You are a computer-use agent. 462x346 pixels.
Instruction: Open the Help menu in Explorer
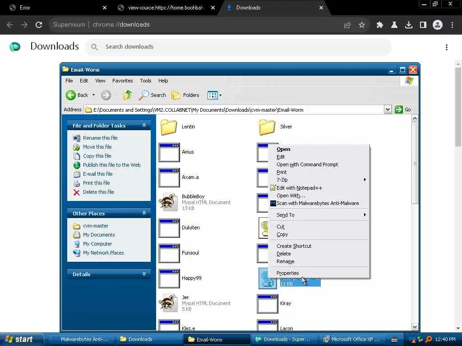[x=163, y=81]
